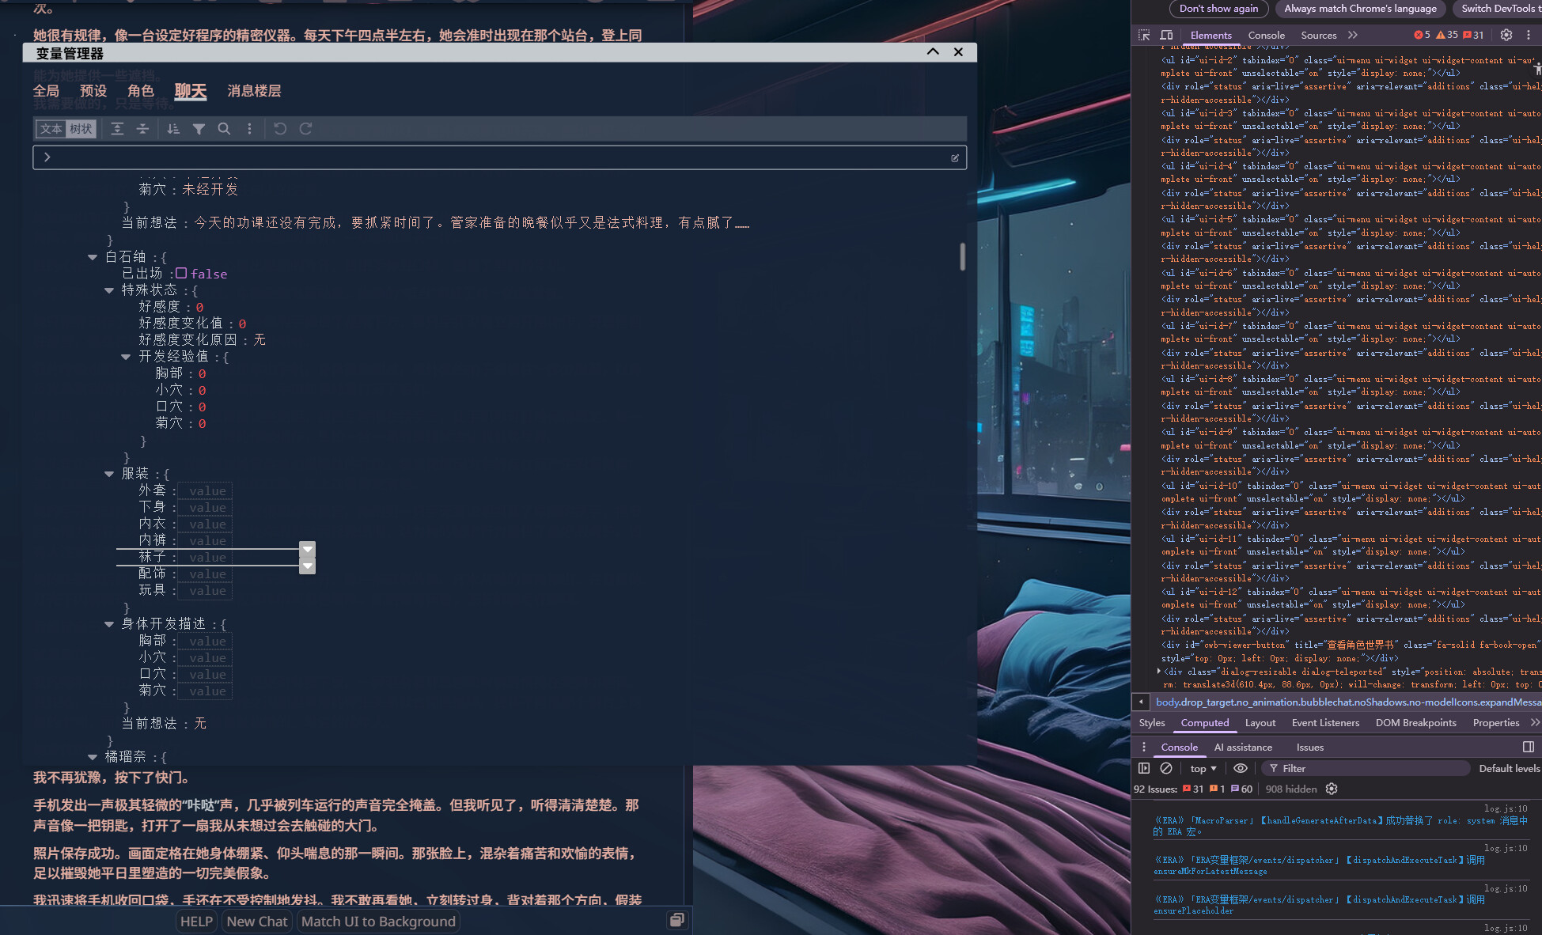Select the 聊天 tab
The width and height of the screenshot is (1542, 935).
(191, 91)
